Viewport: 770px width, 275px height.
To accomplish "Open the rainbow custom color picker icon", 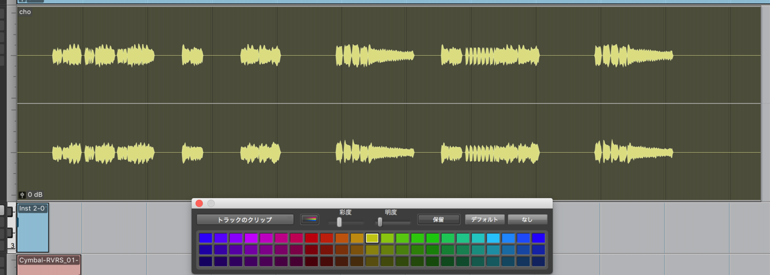I will 309,219.
